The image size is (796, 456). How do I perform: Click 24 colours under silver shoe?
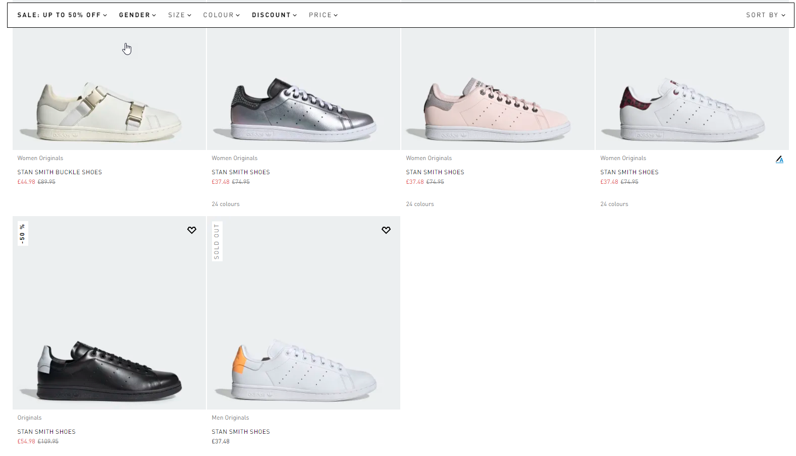[x=226, y=204]
